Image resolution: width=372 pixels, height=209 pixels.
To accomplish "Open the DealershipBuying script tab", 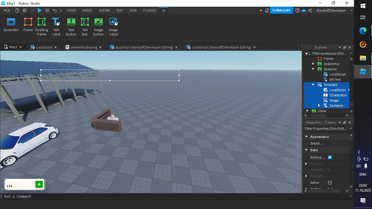I will point(84,47).
